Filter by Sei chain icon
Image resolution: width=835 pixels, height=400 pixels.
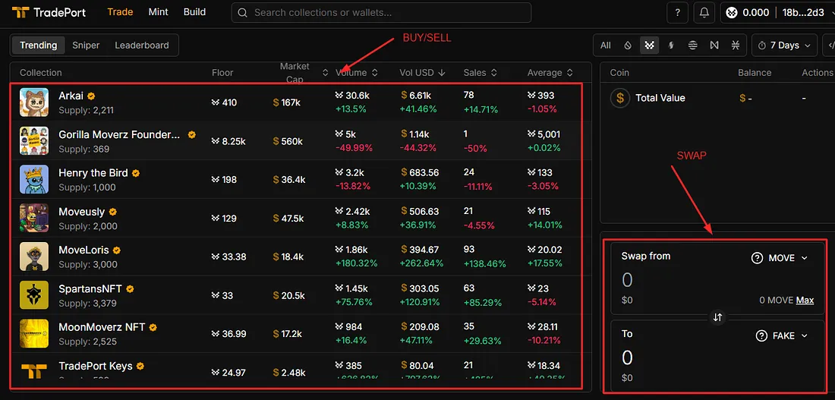pyautogui.click(x=671, y=46)
